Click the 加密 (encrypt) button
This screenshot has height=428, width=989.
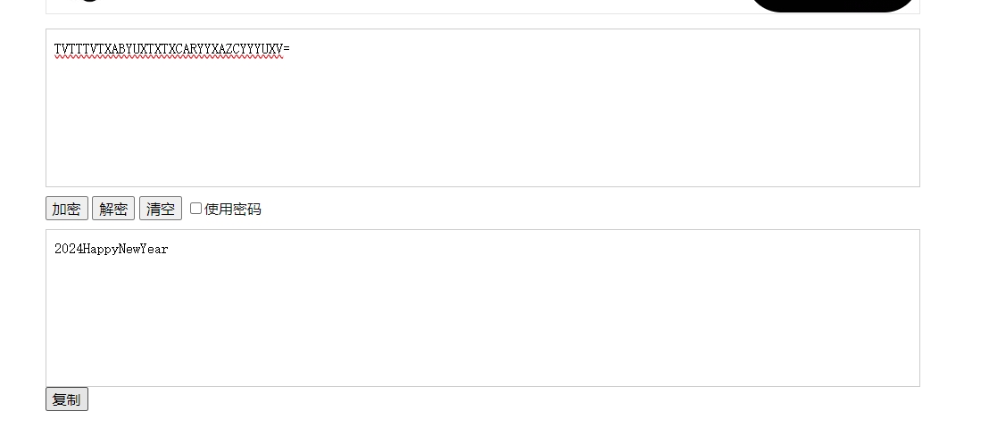point(66,209)
